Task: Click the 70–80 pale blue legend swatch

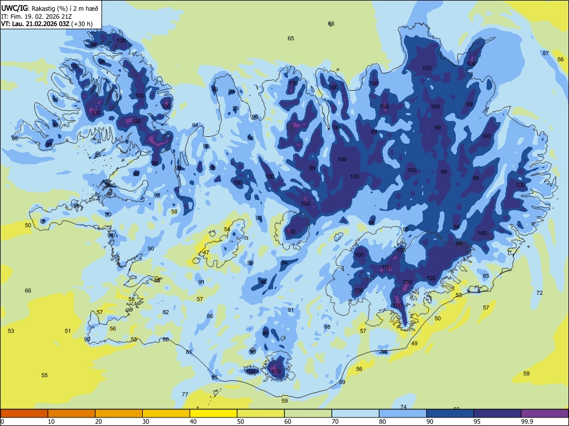Action: [x=355, y=414]
